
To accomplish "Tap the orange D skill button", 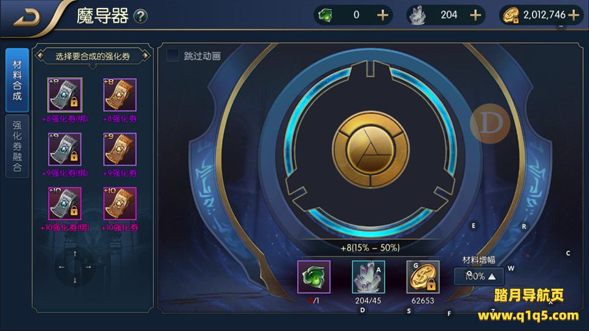I will tap(490, 123).
